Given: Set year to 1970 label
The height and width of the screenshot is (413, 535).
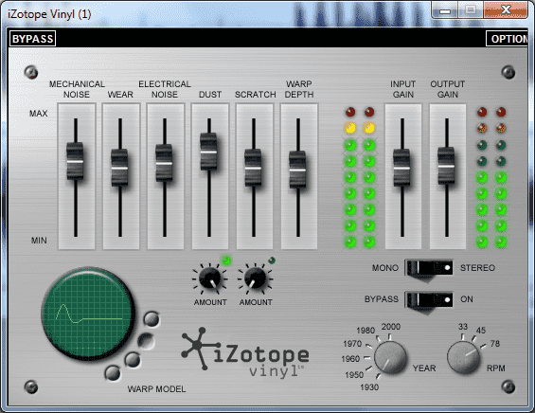Looking at the screenshot, I should click(352, 344).
